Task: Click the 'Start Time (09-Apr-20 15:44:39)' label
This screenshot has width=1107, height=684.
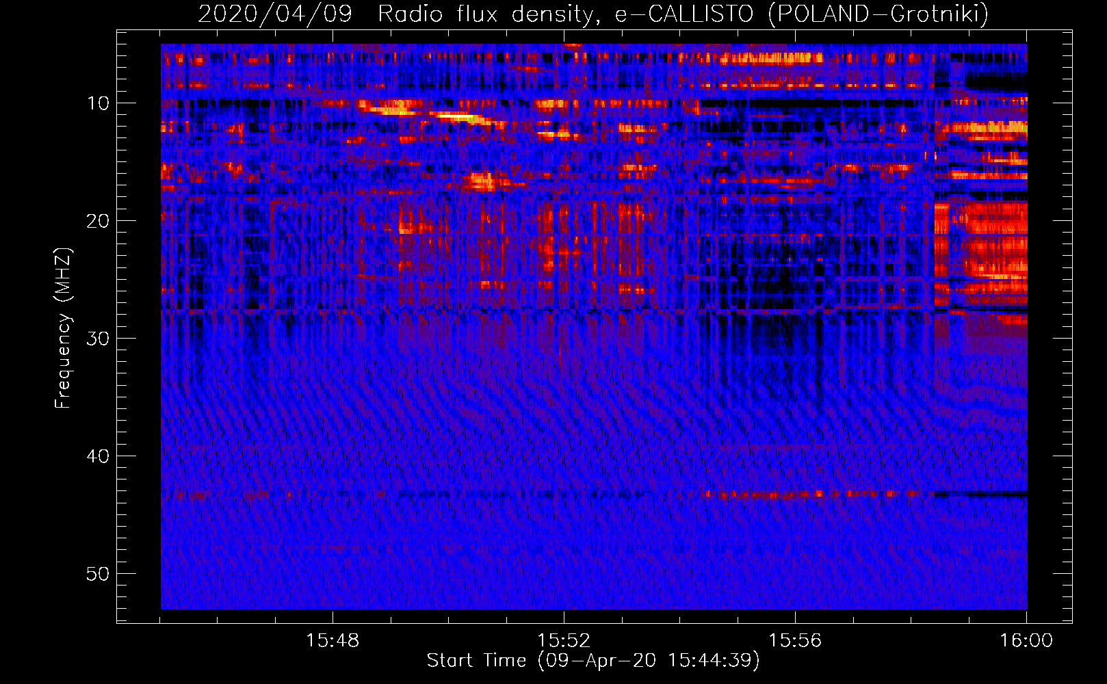Action: [x=593, y=661]
